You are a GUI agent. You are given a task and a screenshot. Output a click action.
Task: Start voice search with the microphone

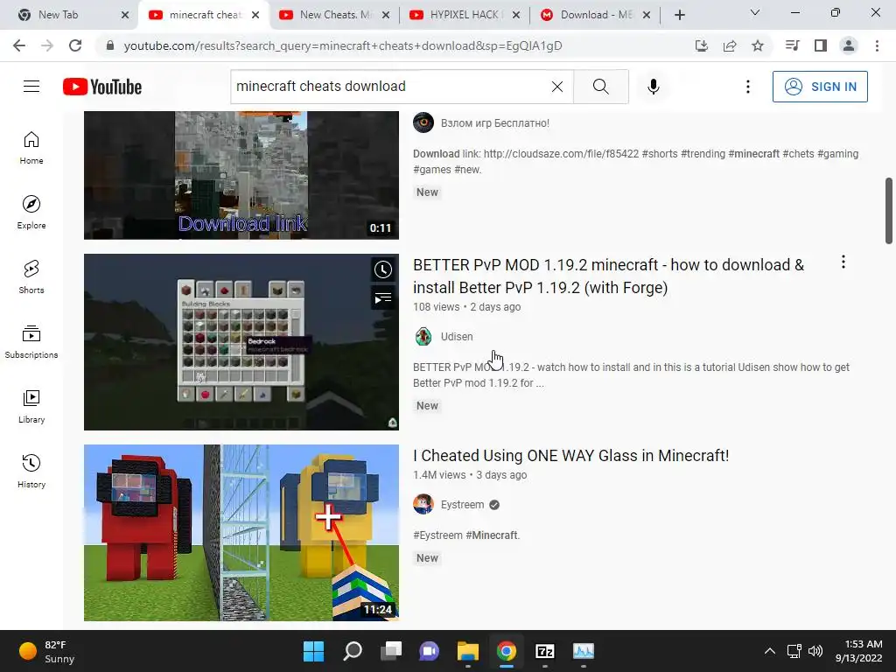coord(653,87)
